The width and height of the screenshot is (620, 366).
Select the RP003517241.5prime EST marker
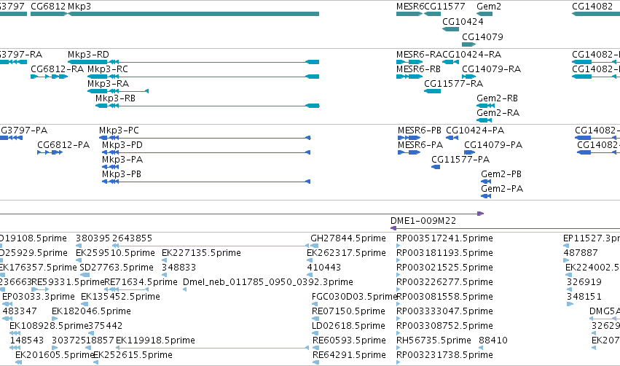[x=399, y=246]
